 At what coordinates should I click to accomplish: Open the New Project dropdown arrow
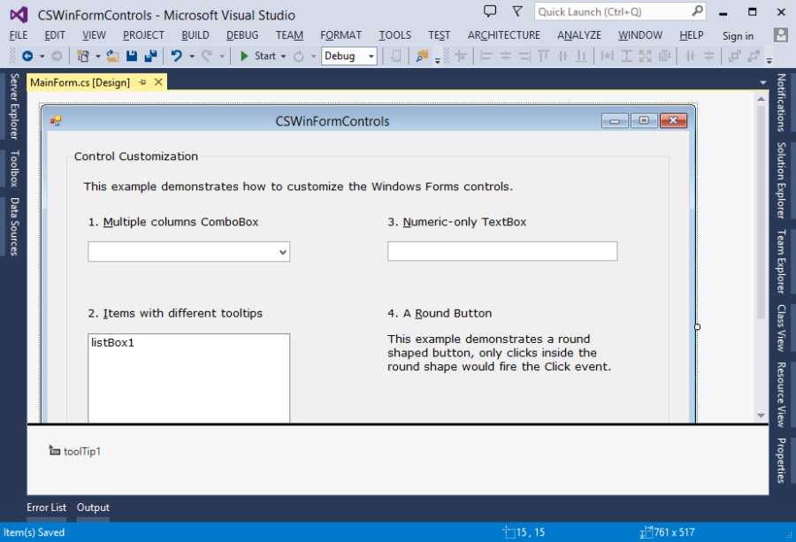[97, 56]
